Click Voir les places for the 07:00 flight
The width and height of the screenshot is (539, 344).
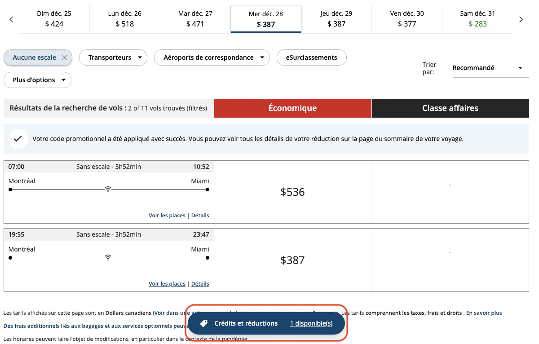tap(167, 215)
